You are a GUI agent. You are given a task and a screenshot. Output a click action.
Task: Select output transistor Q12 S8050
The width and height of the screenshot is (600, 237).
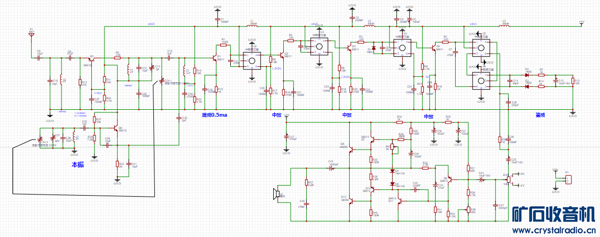pyautogui.click(x=351, y=201)
